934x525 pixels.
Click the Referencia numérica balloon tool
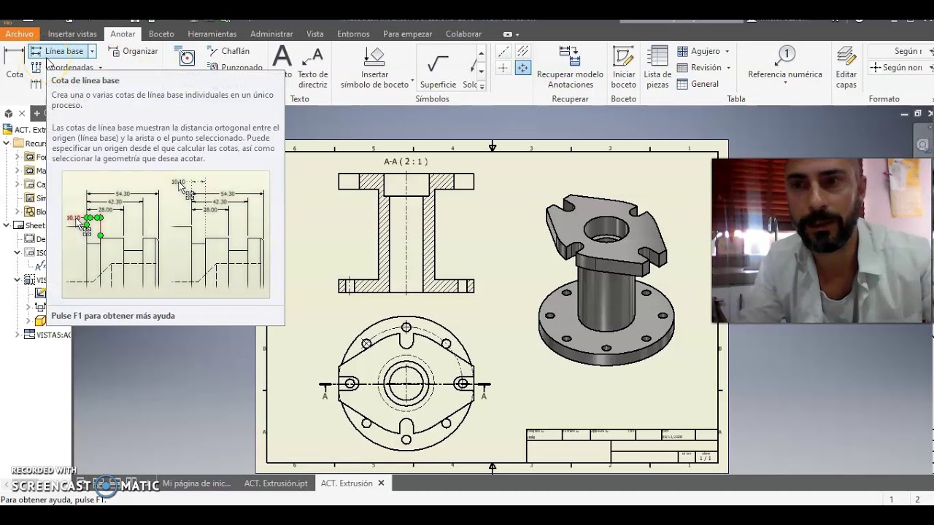point(784,65)
